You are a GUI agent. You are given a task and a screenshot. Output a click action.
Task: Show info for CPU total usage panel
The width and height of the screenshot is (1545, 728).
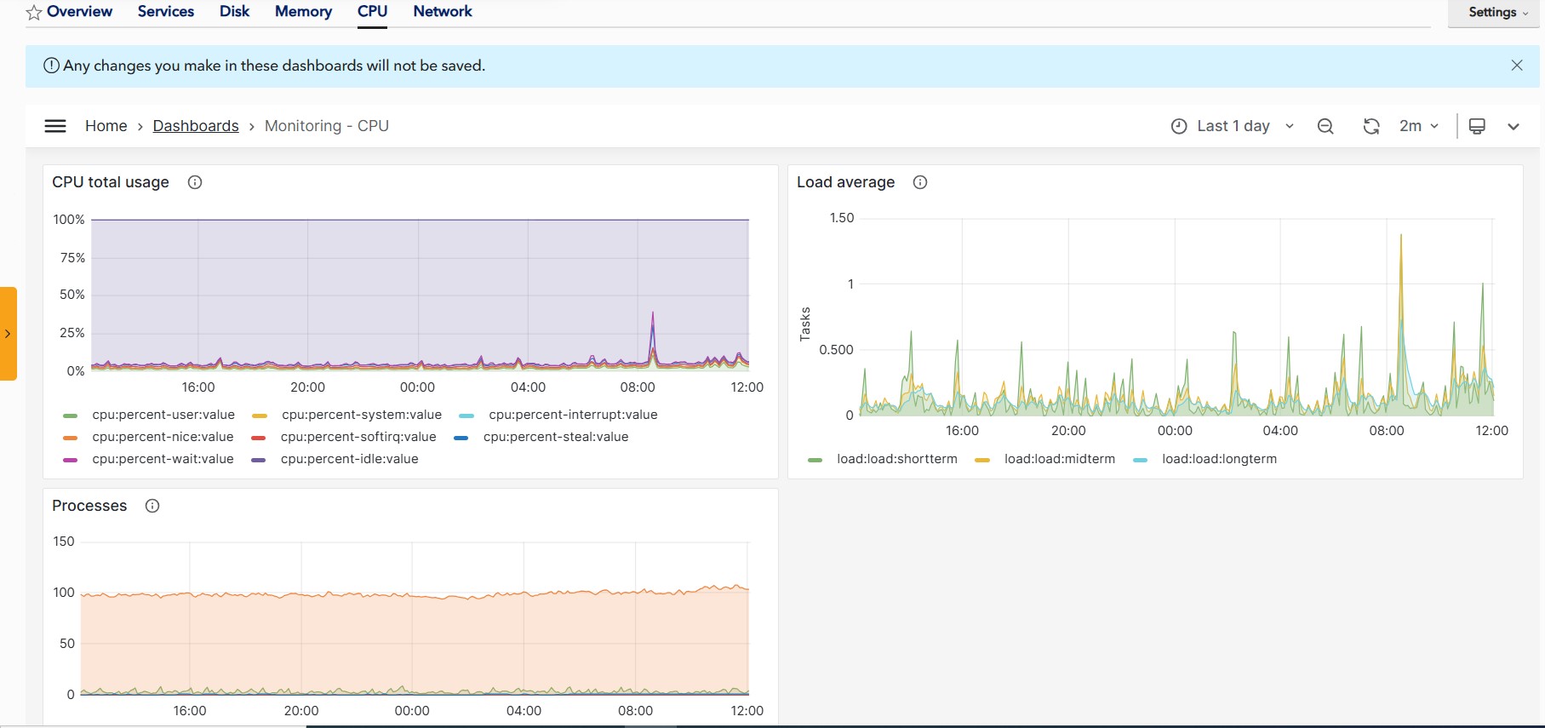pyautogui.click(x=195, y=182)
